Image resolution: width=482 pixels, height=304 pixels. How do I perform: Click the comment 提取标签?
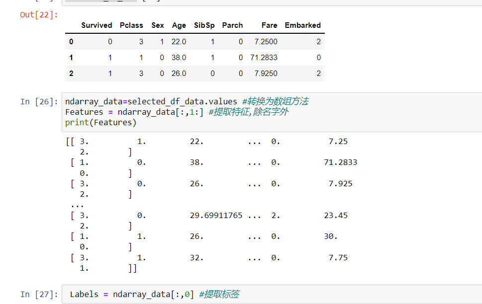coord(219,294)
